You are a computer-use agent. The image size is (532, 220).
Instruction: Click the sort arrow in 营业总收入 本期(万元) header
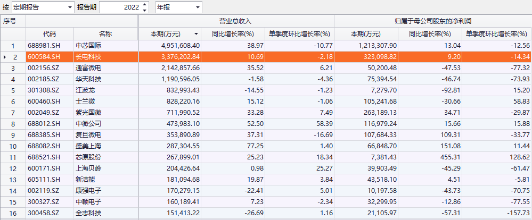[197, 34]
